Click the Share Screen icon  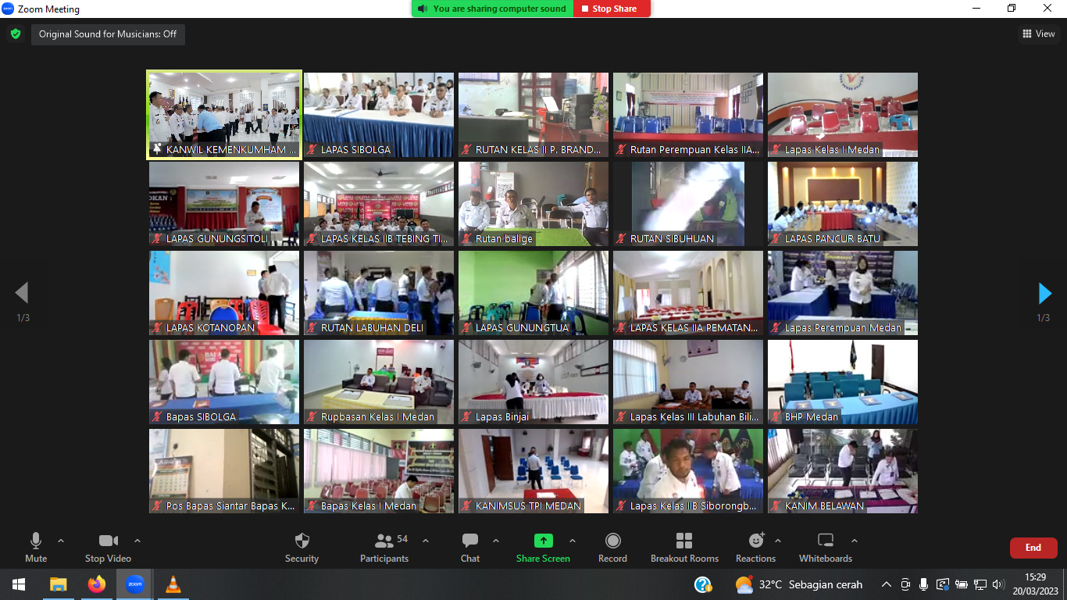pyautogui.click(x=543, y=541)
